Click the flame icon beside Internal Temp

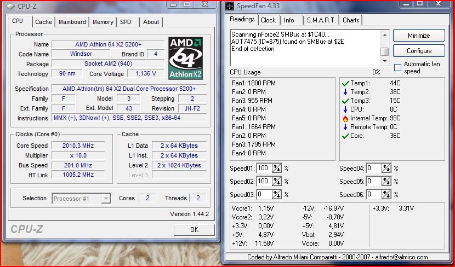345,118
